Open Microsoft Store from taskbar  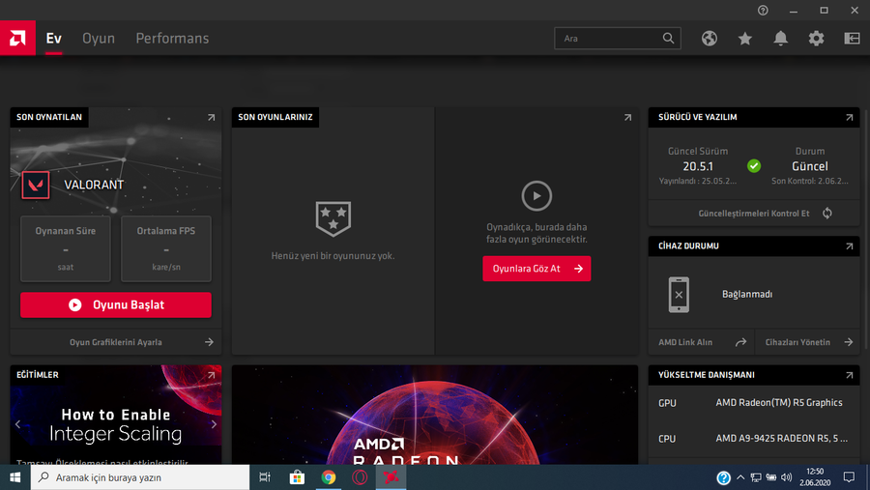point(297,477)
